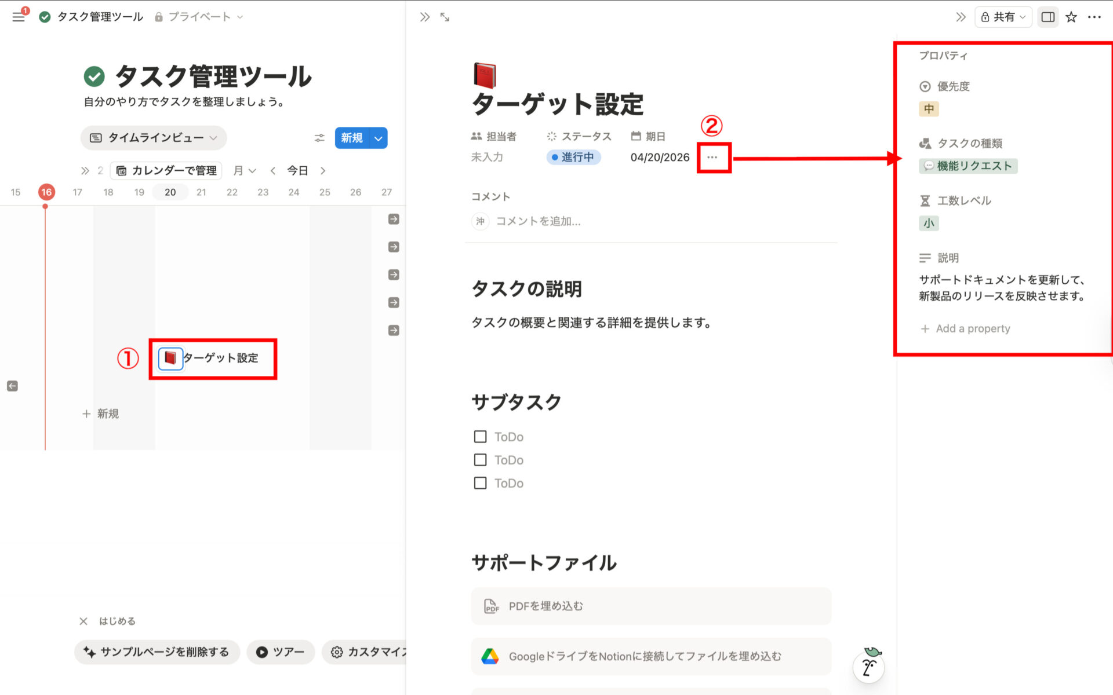Open the 月 timescale dropdown
1113x695 pixels.
245,170
